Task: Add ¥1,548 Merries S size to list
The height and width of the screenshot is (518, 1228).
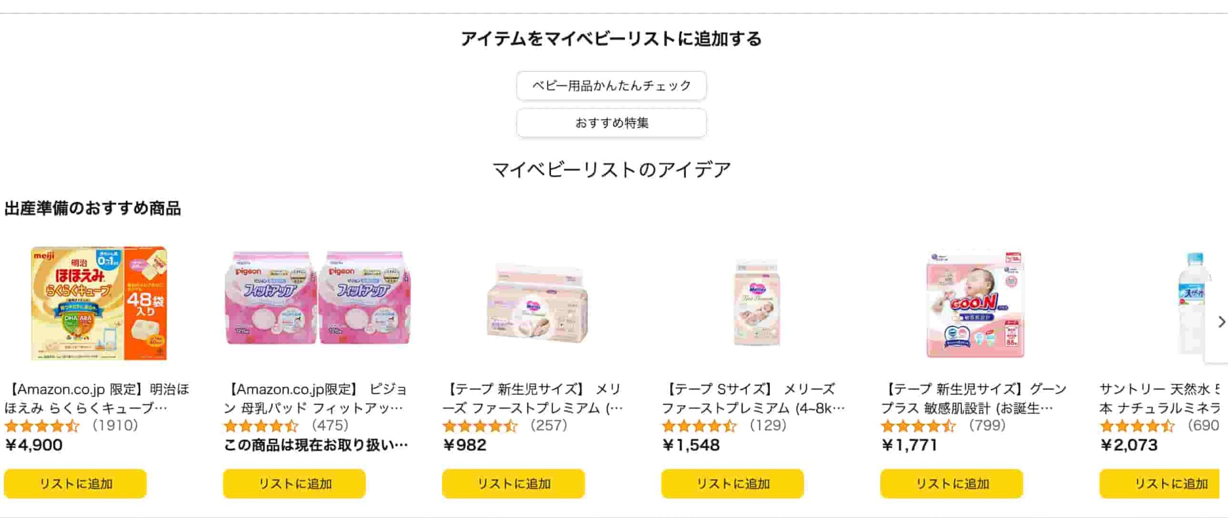Action: pyautogui.click(x=732, y=483)
